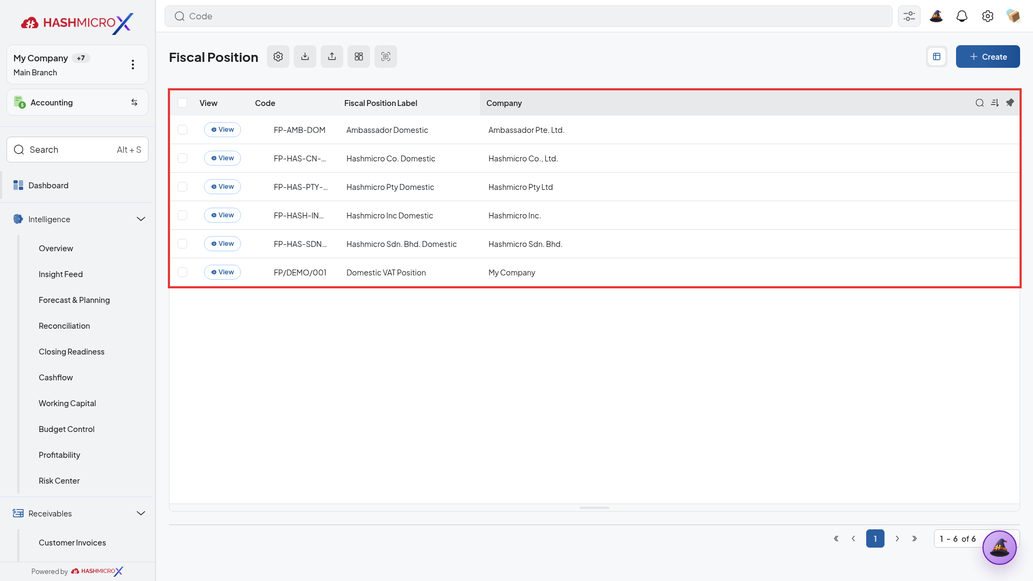Open the grid apps icon in toolbar
Screen dimensions: 1033x581
[x=359, y=56]
